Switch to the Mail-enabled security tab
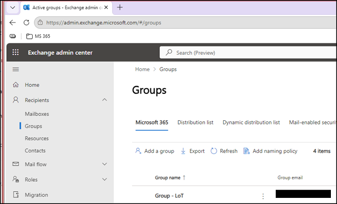 (x=312, y=122)
